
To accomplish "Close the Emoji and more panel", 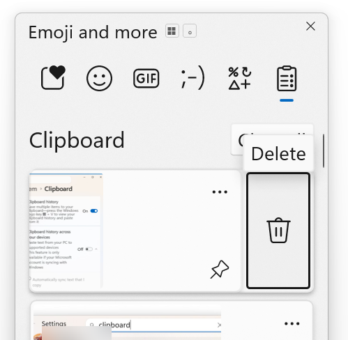I will pos(310,26).
